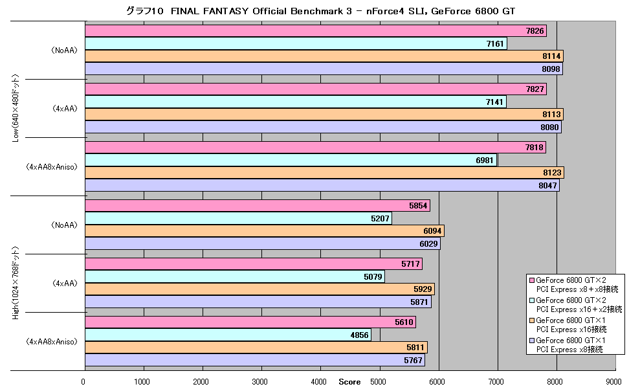Click the bar value 7141
This screenshot has height=391, width=629.
pyautogui.click(x=494, y=102)
